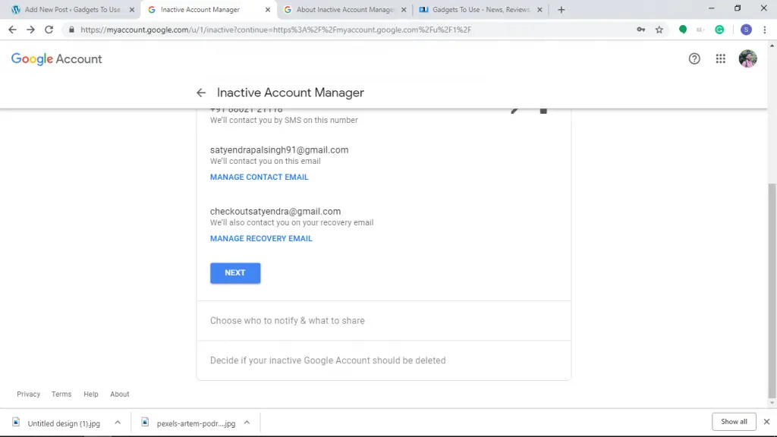
Task: Click the green circle extension icon
Action: point(683,30)
